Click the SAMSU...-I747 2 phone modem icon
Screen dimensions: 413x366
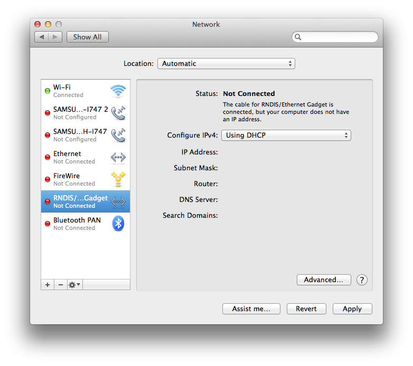pyautogui.click(x=118, y=113)
